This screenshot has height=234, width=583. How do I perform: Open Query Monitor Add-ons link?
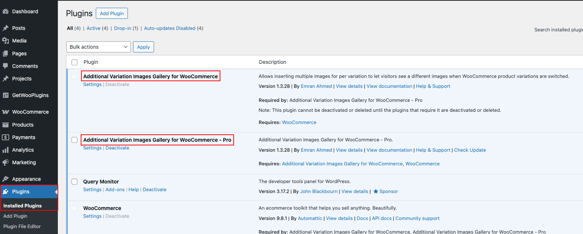pos(115,190)
